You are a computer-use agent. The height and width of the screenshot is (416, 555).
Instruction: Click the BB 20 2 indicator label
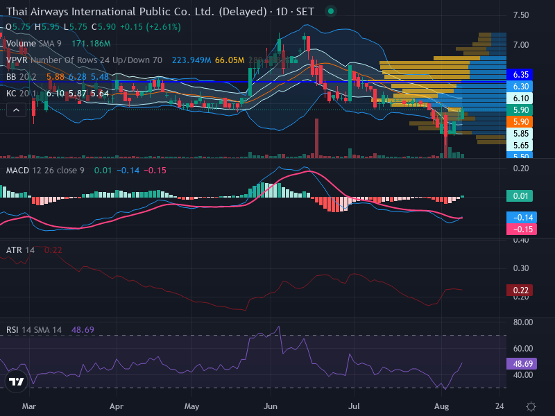[22, 77]
